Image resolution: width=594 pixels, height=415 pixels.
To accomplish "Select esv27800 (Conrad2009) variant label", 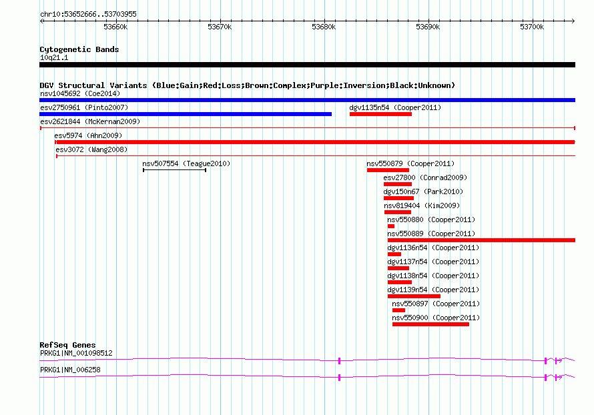I will (x=425, y=177).
